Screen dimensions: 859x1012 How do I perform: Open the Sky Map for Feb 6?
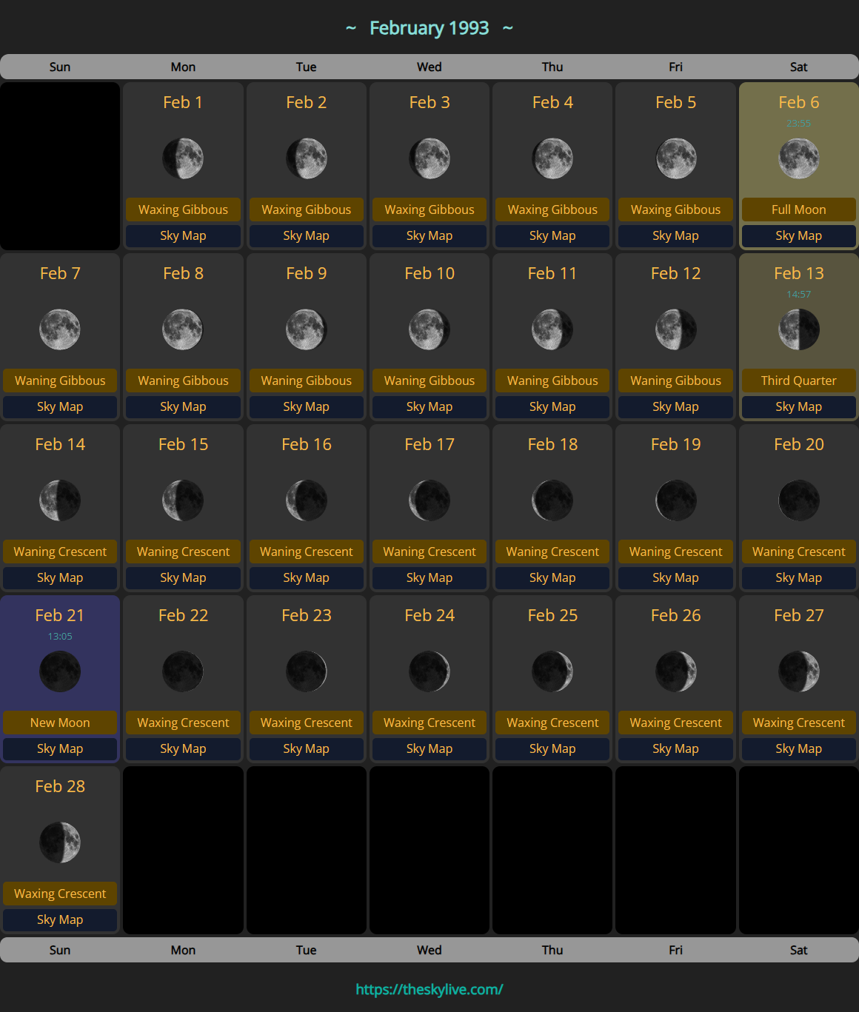[798, 235]
